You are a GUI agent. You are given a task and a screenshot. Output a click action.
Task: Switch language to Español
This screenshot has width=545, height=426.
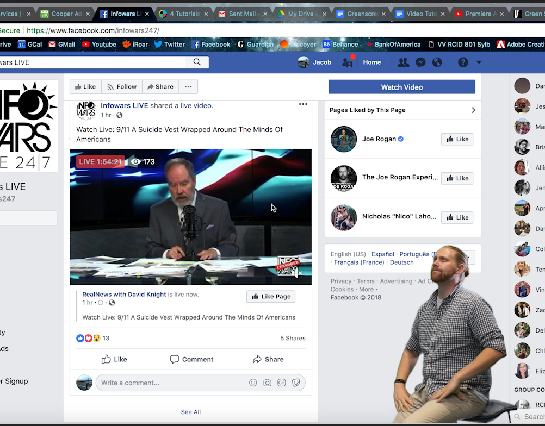383,254
